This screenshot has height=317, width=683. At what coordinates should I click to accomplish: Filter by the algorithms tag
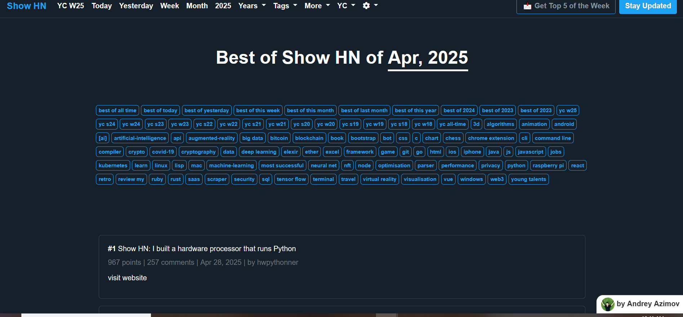(500, 124)
